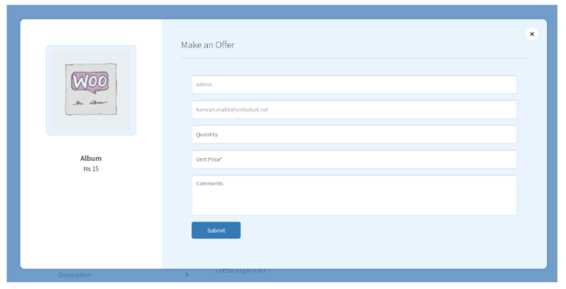This screenshot has width=566, height=289.
Task: Submit the offer form
Action: click(216, 230)
